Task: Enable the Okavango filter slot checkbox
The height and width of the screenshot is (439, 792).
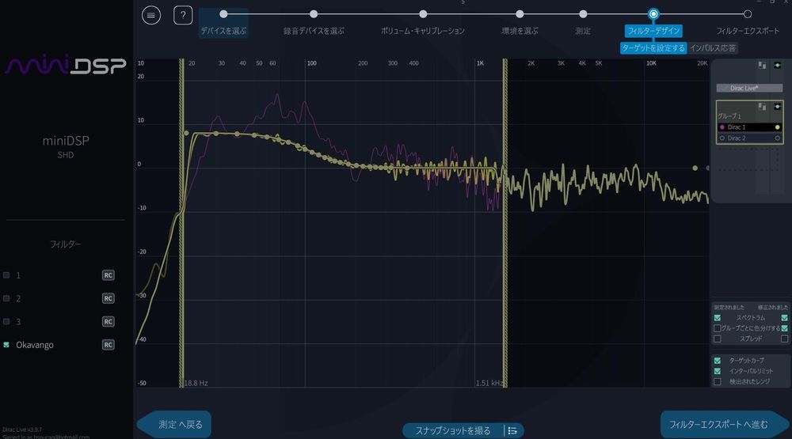Action: (7, 345)
